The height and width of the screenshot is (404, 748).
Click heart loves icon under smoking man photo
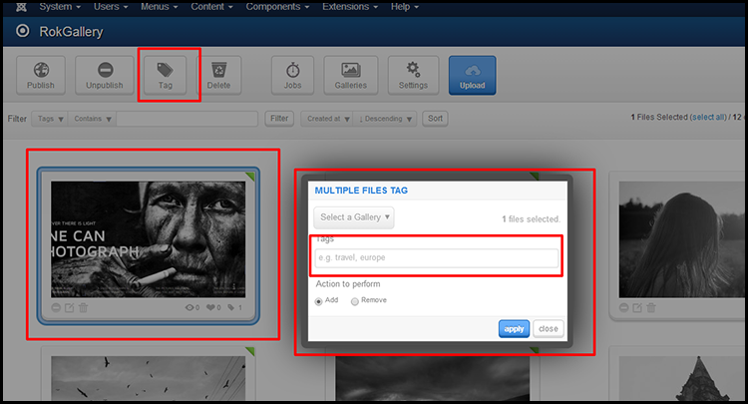[210, 307]
